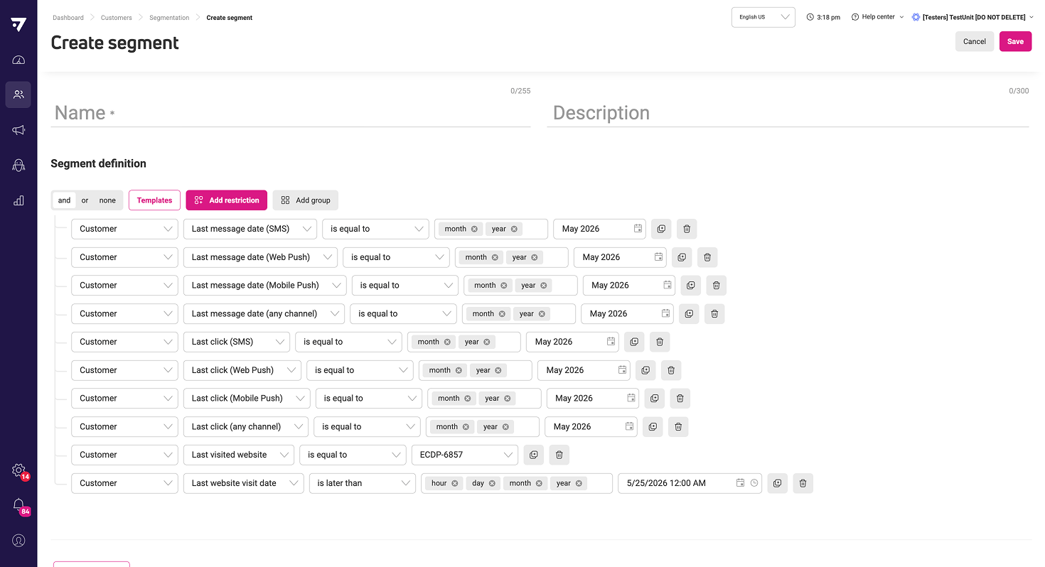Screen dimensions: 1045x567
Task: Remove year tag in Last message date (SMS) row
Action: [514, 229]
